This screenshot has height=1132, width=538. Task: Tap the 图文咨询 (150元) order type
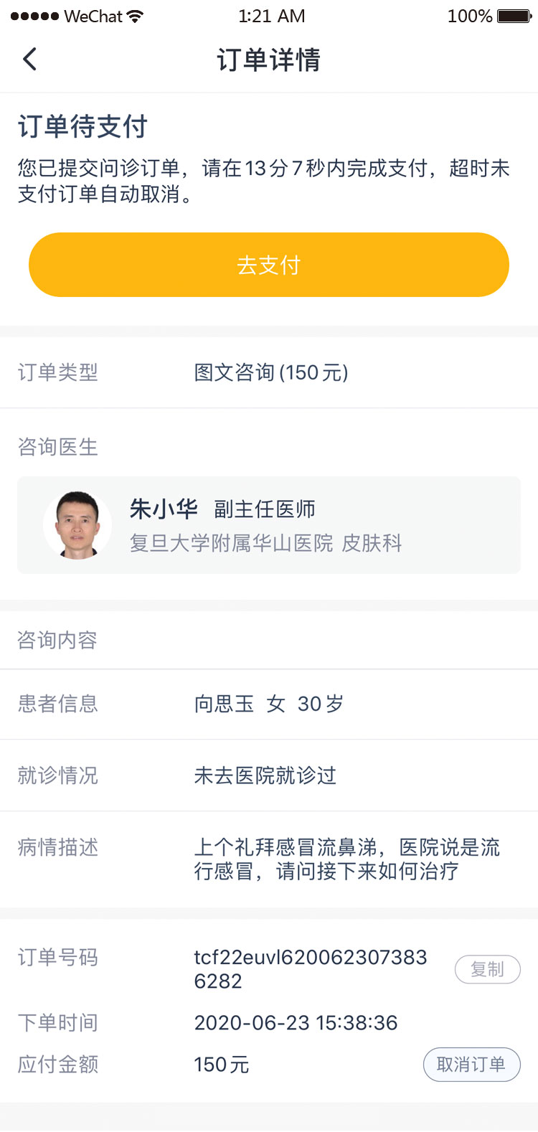pyautogui.click(x=271, y=372)
